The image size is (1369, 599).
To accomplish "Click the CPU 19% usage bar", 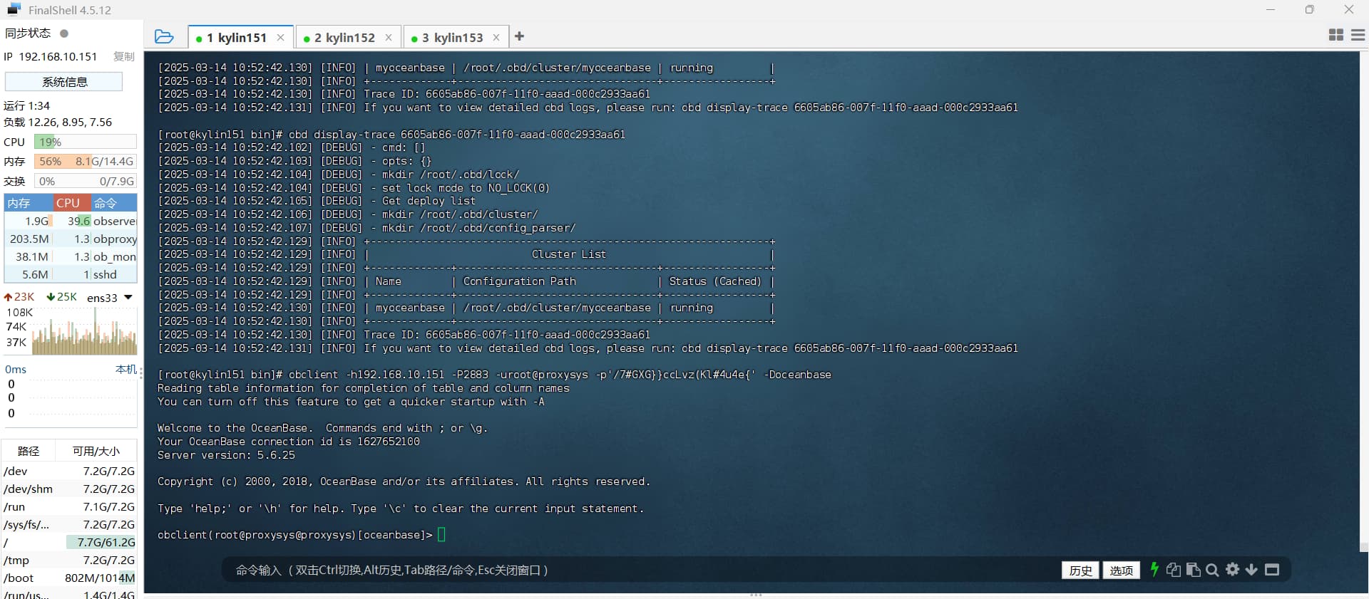I will 86,142.
